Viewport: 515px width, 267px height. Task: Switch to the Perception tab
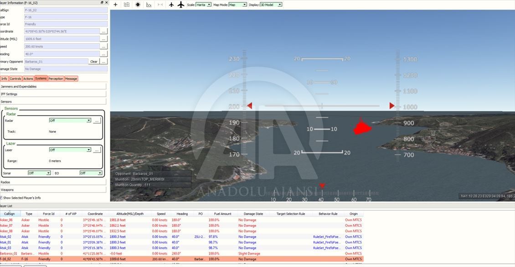tap(56, 79)
